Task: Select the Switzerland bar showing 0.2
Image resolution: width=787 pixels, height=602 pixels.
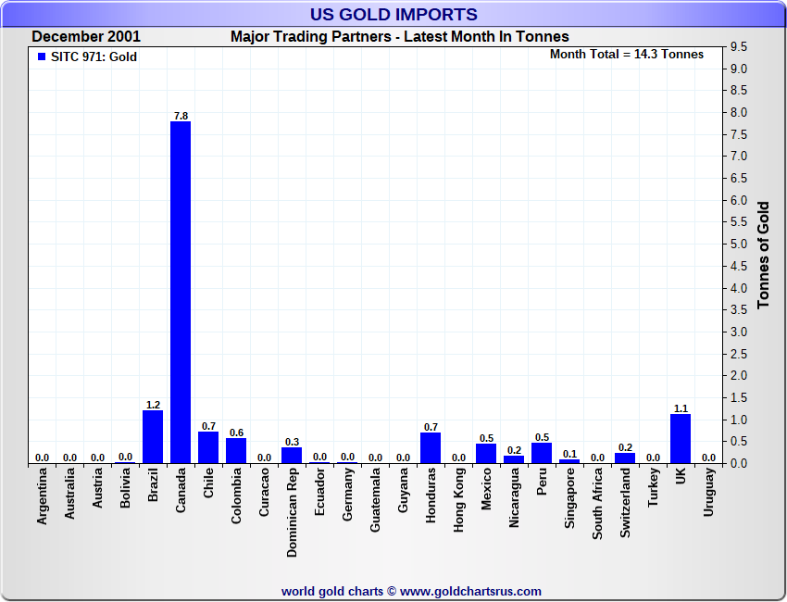Action: click(625, 458)
